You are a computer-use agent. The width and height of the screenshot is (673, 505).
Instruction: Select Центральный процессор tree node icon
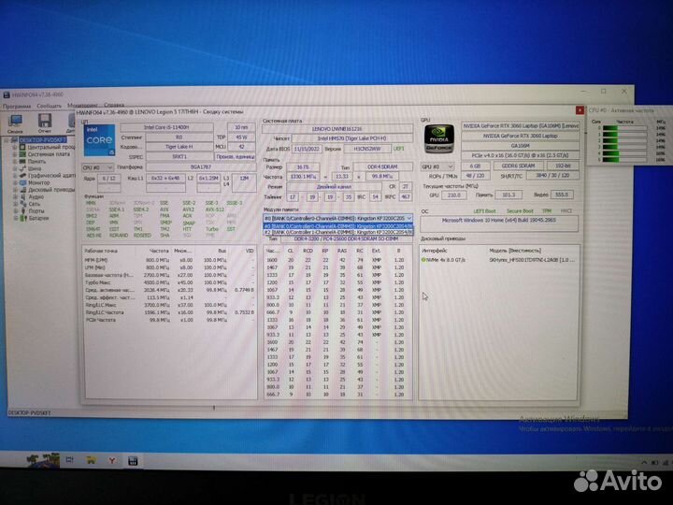[22, 148]
